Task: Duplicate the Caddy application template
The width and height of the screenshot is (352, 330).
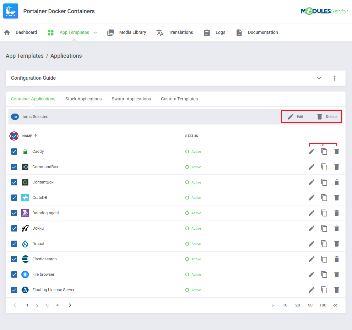Action: click(324, 152)
